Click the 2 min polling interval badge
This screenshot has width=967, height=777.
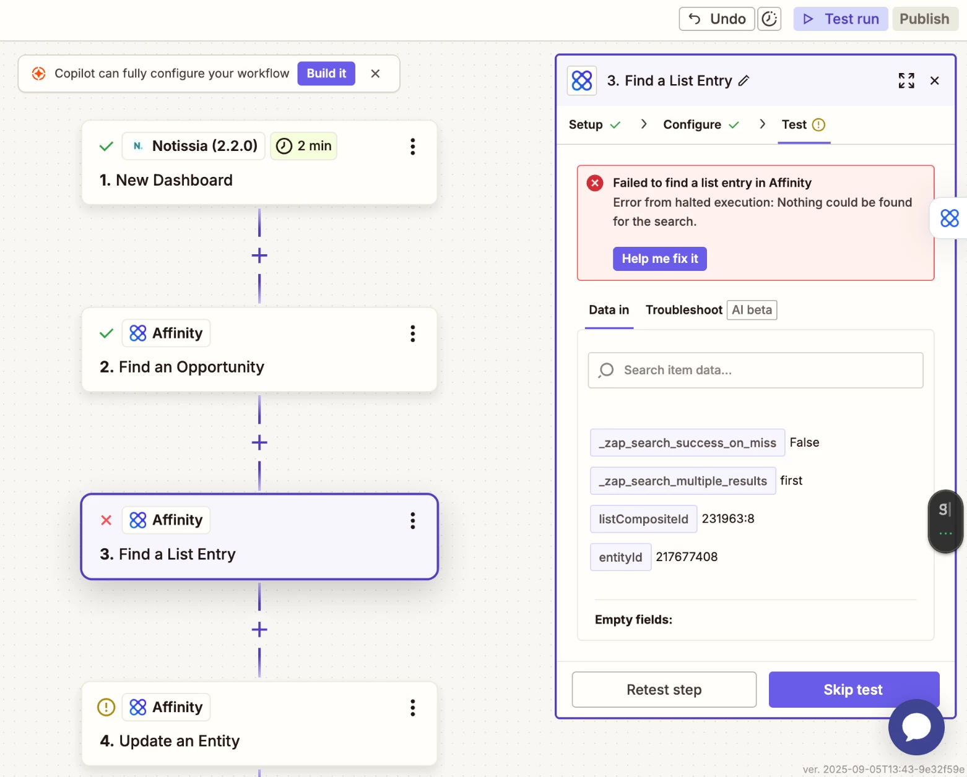coord(303,146)
